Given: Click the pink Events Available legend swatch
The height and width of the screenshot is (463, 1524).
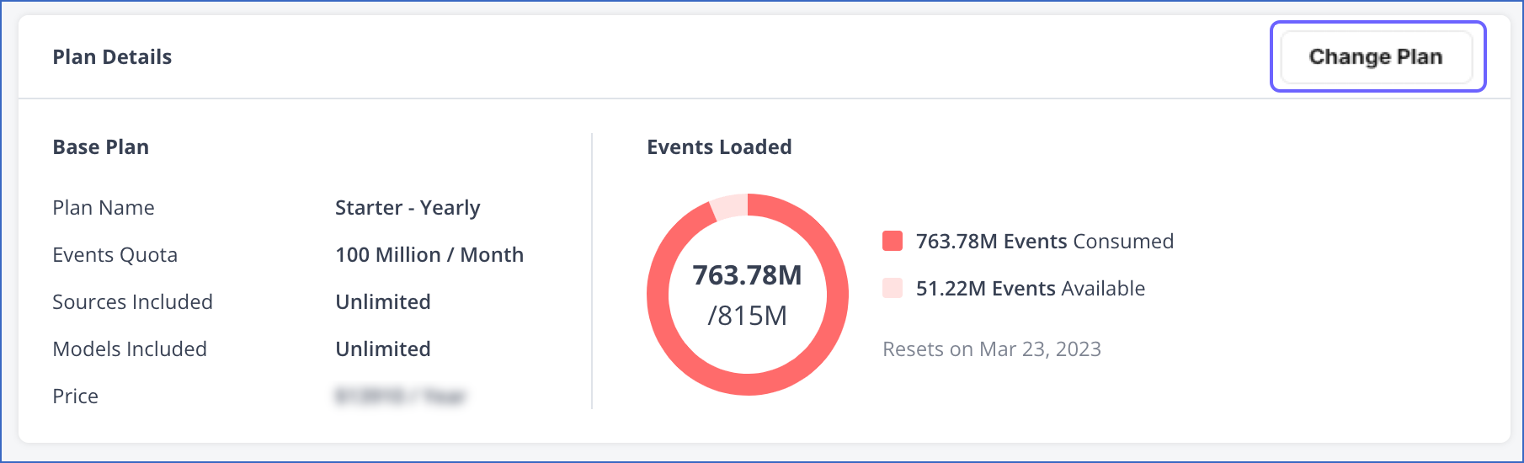Looking at the screenshot, I should pos(893,288).
